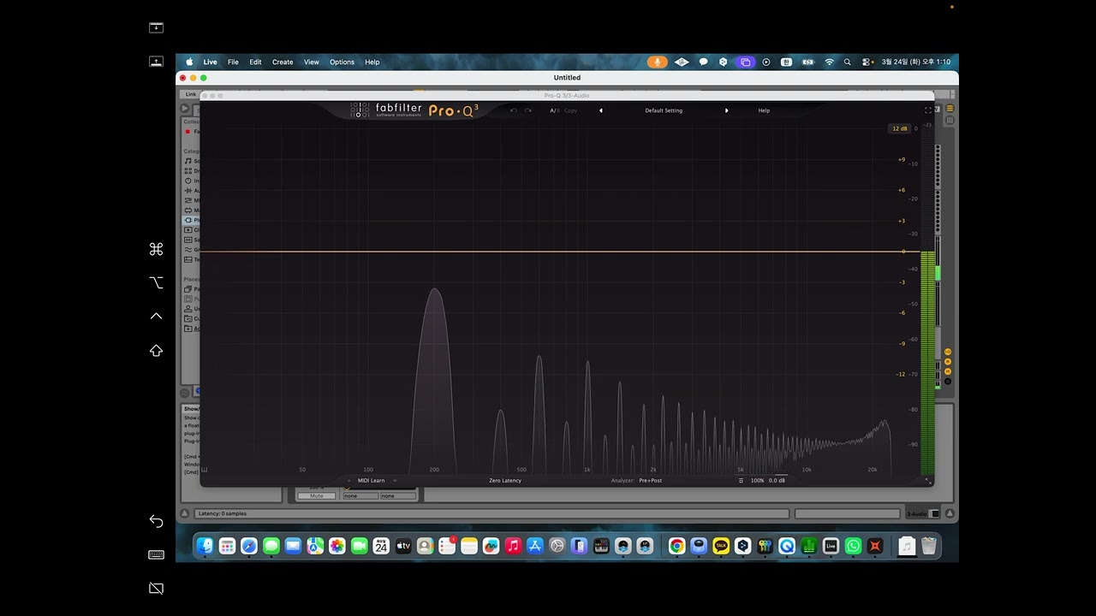The image size is (1096, 616).
Task: Click the global bypass icon beside 100%
Action: tap(742, 481)
